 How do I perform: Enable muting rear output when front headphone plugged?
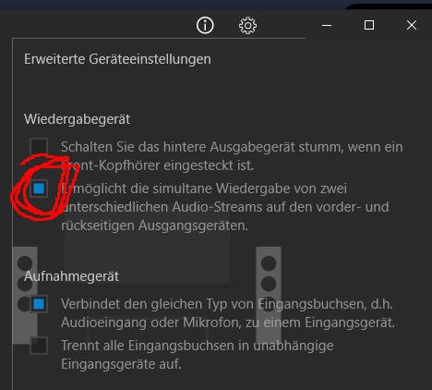click(x=39, y=147)
